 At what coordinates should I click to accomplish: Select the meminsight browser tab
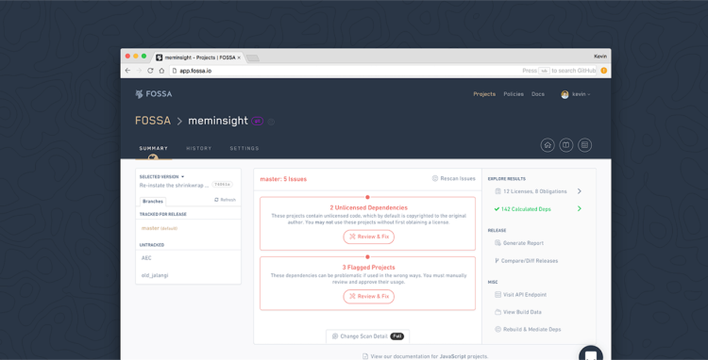pyautogui.click(x=198, y=57)
